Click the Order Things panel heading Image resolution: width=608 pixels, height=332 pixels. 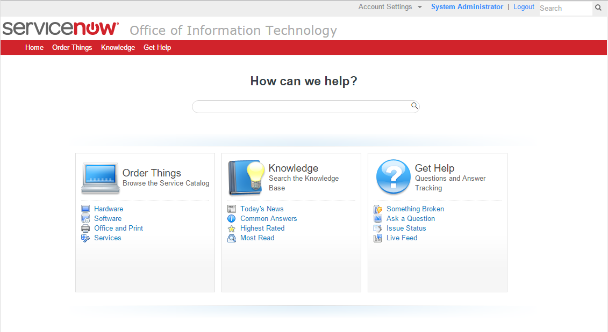(152, 173)
